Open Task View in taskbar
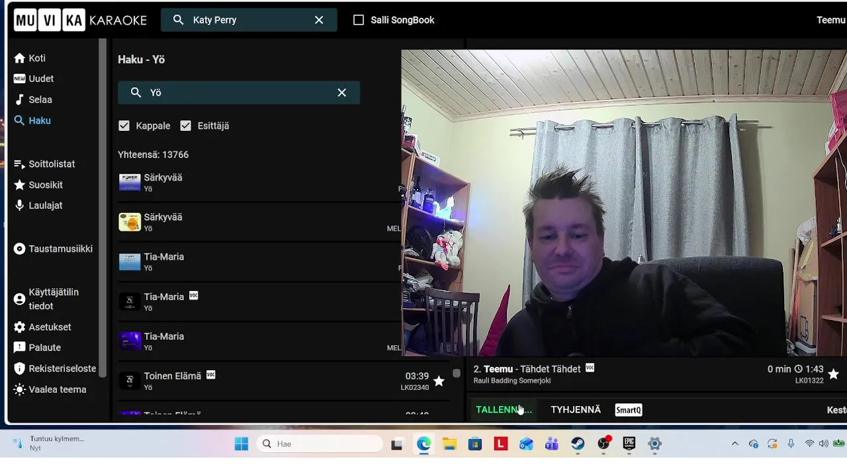 point(397,444)
